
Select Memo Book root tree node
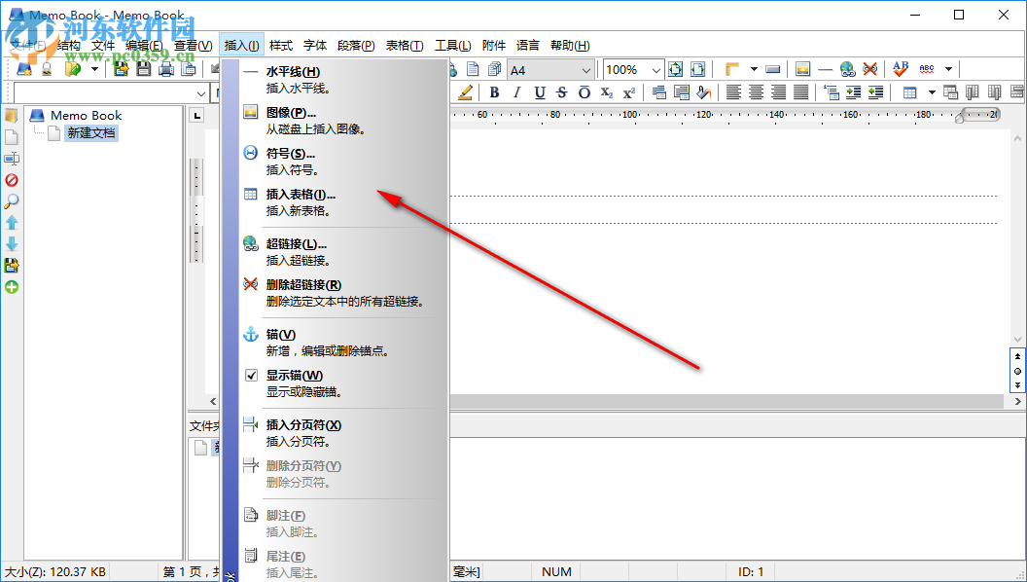tap(87, 116)
